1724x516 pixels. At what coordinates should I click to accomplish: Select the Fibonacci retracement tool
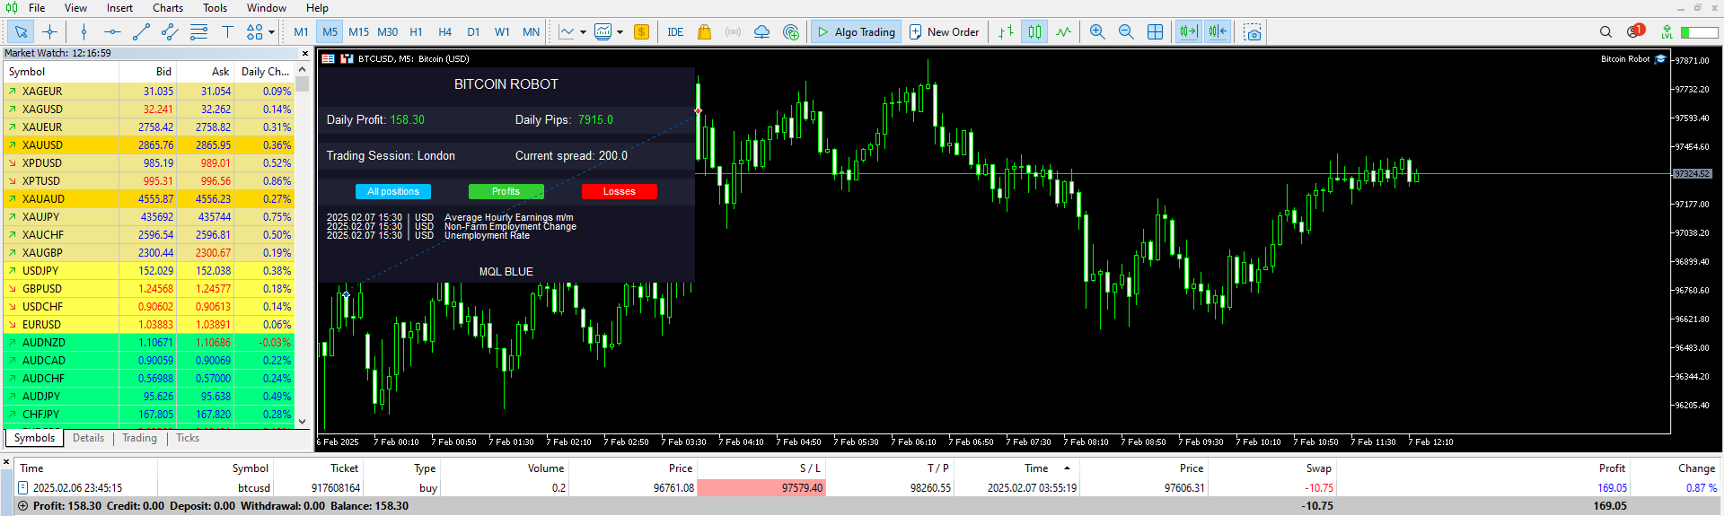point(198,32)
